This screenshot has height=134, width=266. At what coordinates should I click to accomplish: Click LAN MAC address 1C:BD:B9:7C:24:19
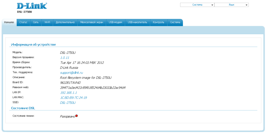click(74, 98)
